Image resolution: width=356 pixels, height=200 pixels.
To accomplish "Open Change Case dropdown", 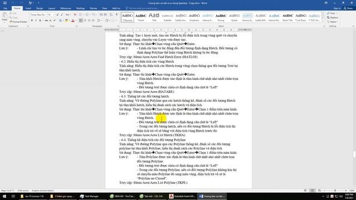I will click(x=68, y=15).
